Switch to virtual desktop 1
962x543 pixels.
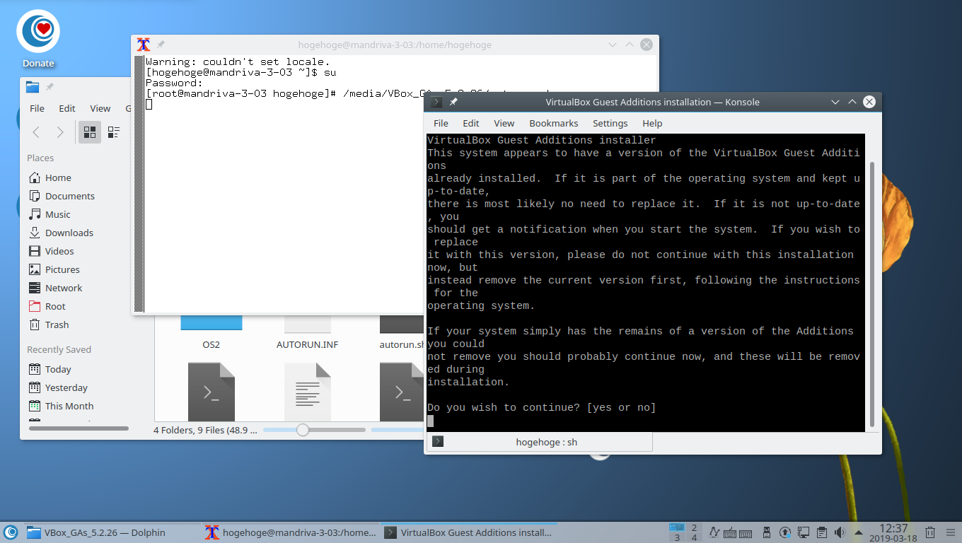coord(677,527)
